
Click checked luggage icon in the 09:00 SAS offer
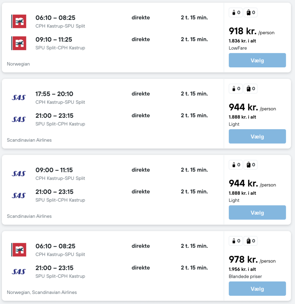point(248,165)
